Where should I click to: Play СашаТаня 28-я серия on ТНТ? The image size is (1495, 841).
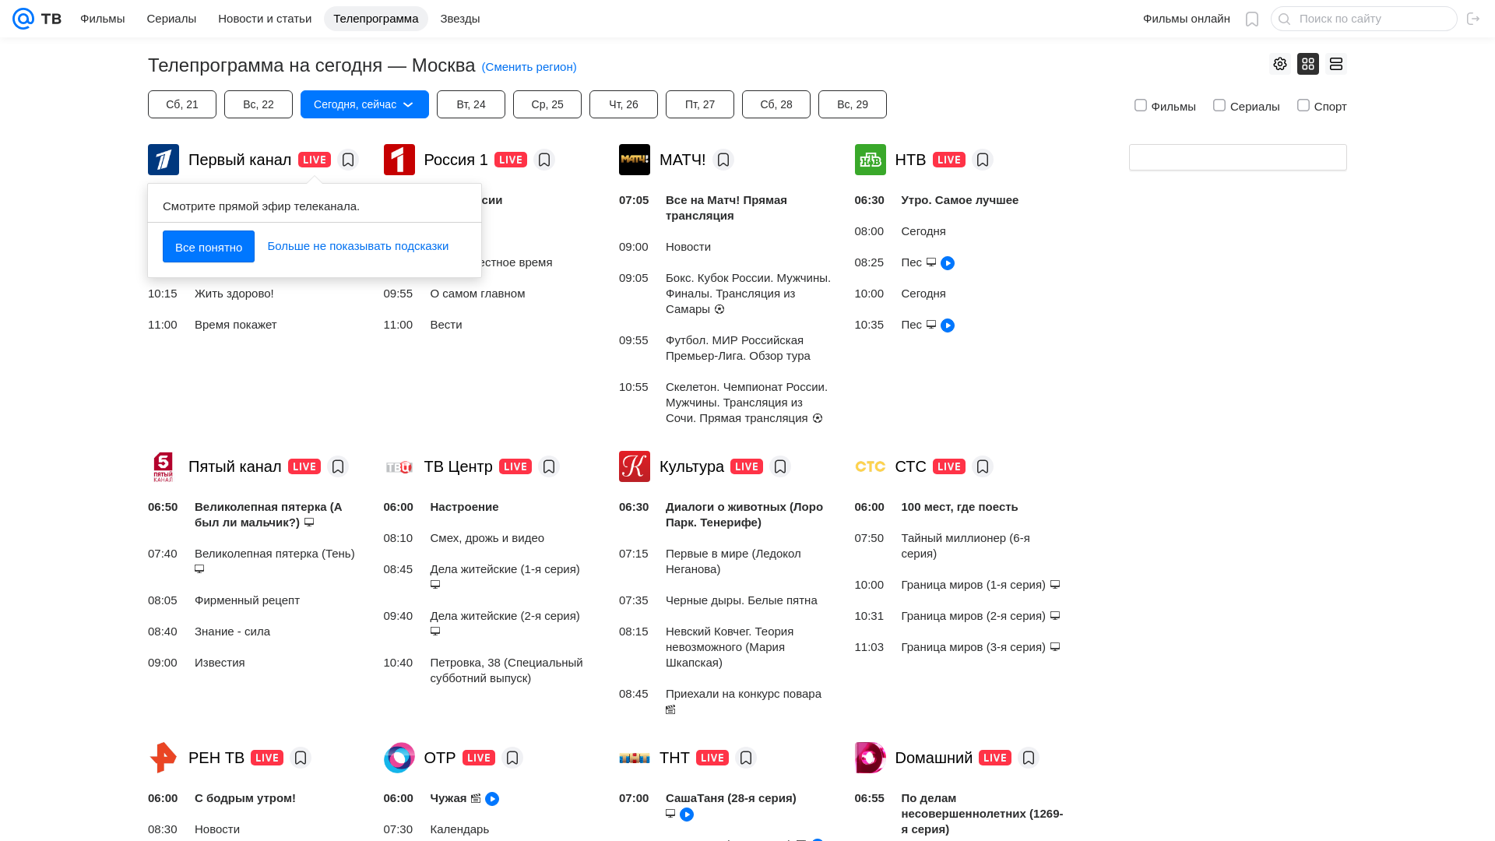[x=687, y=815]
